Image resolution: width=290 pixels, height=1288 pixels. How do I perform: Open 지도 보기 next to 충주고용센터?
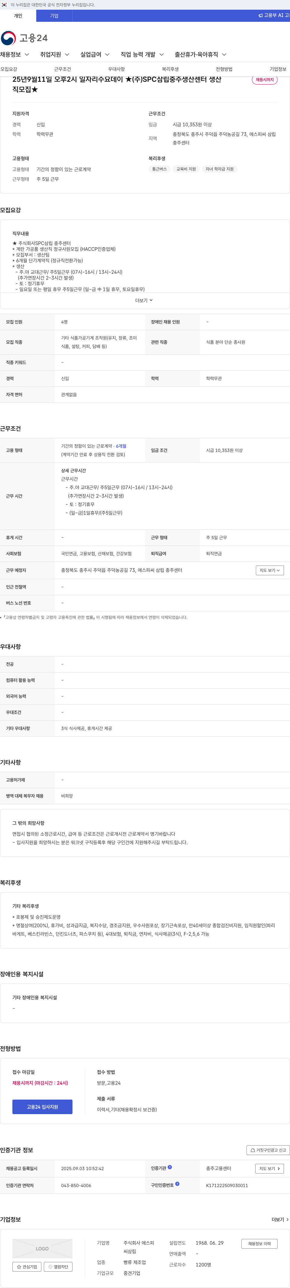269,1169
